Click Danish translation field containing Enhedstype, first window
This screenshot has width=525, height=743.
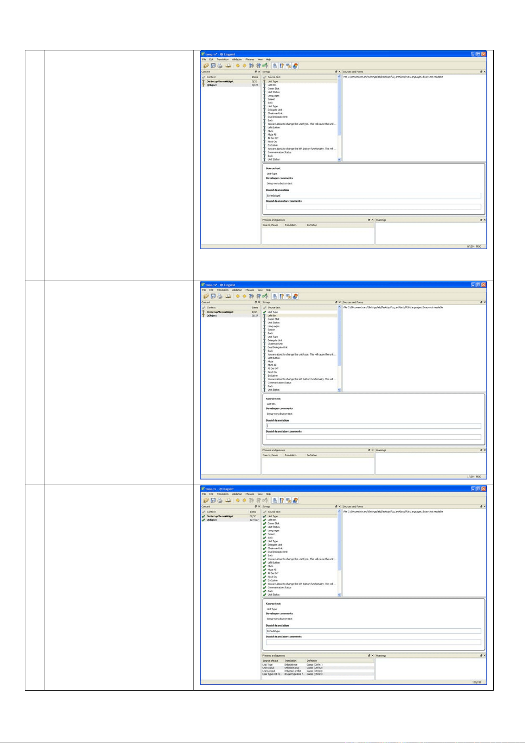coord(373,196)
